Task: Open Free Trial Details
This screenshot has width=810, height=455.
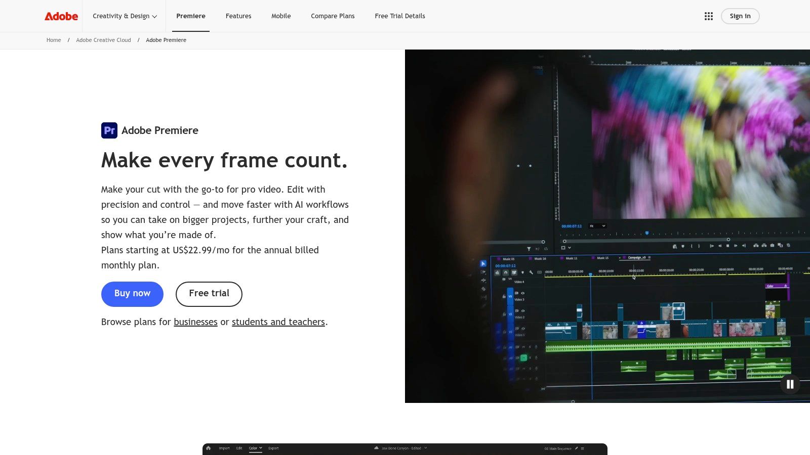Action: [x=400, y=16]
